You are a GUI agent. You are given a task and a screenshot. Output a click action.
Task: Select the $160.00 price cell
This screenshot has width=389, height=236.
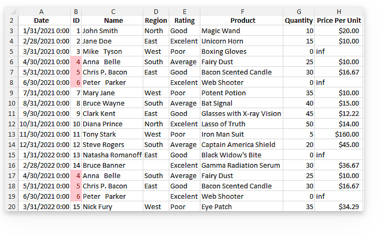338,134
